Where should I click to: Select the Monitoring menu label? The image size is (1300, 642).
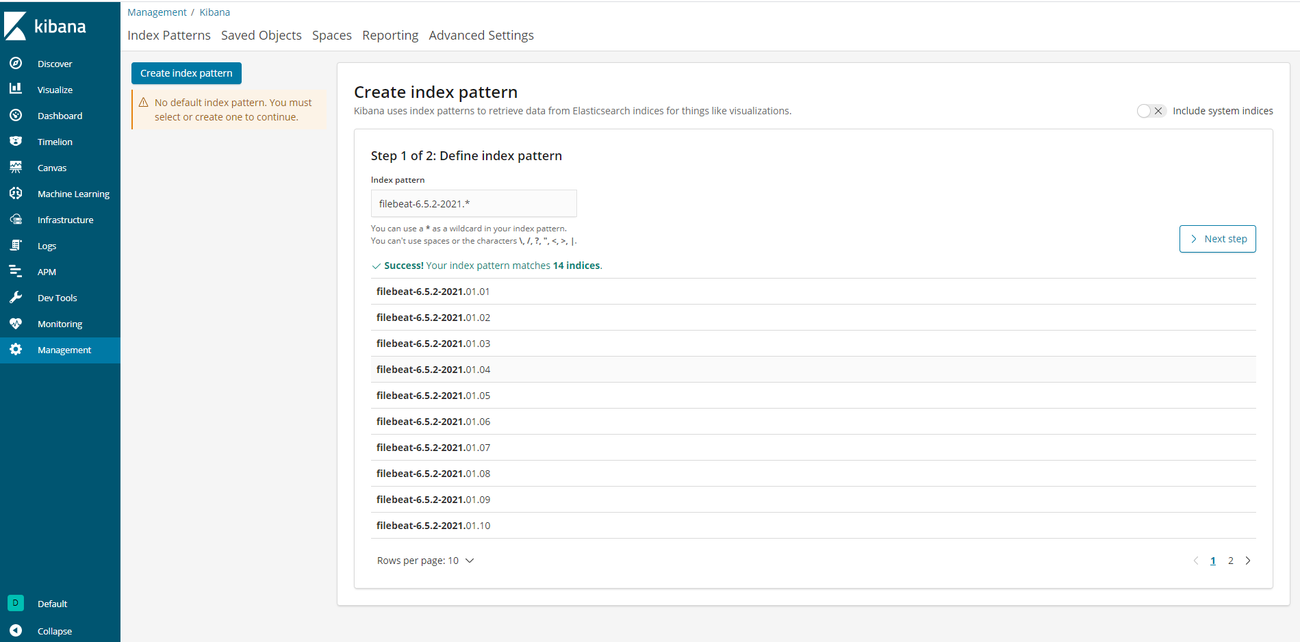pyautogui.click(x=60, y=324)
